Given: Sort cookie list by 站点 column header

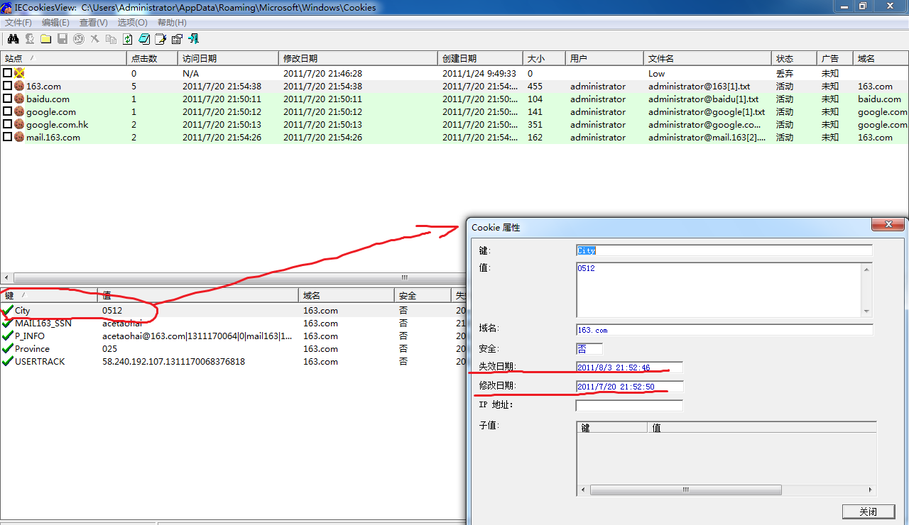Looking at the screenshot, I should coord(63,58).
